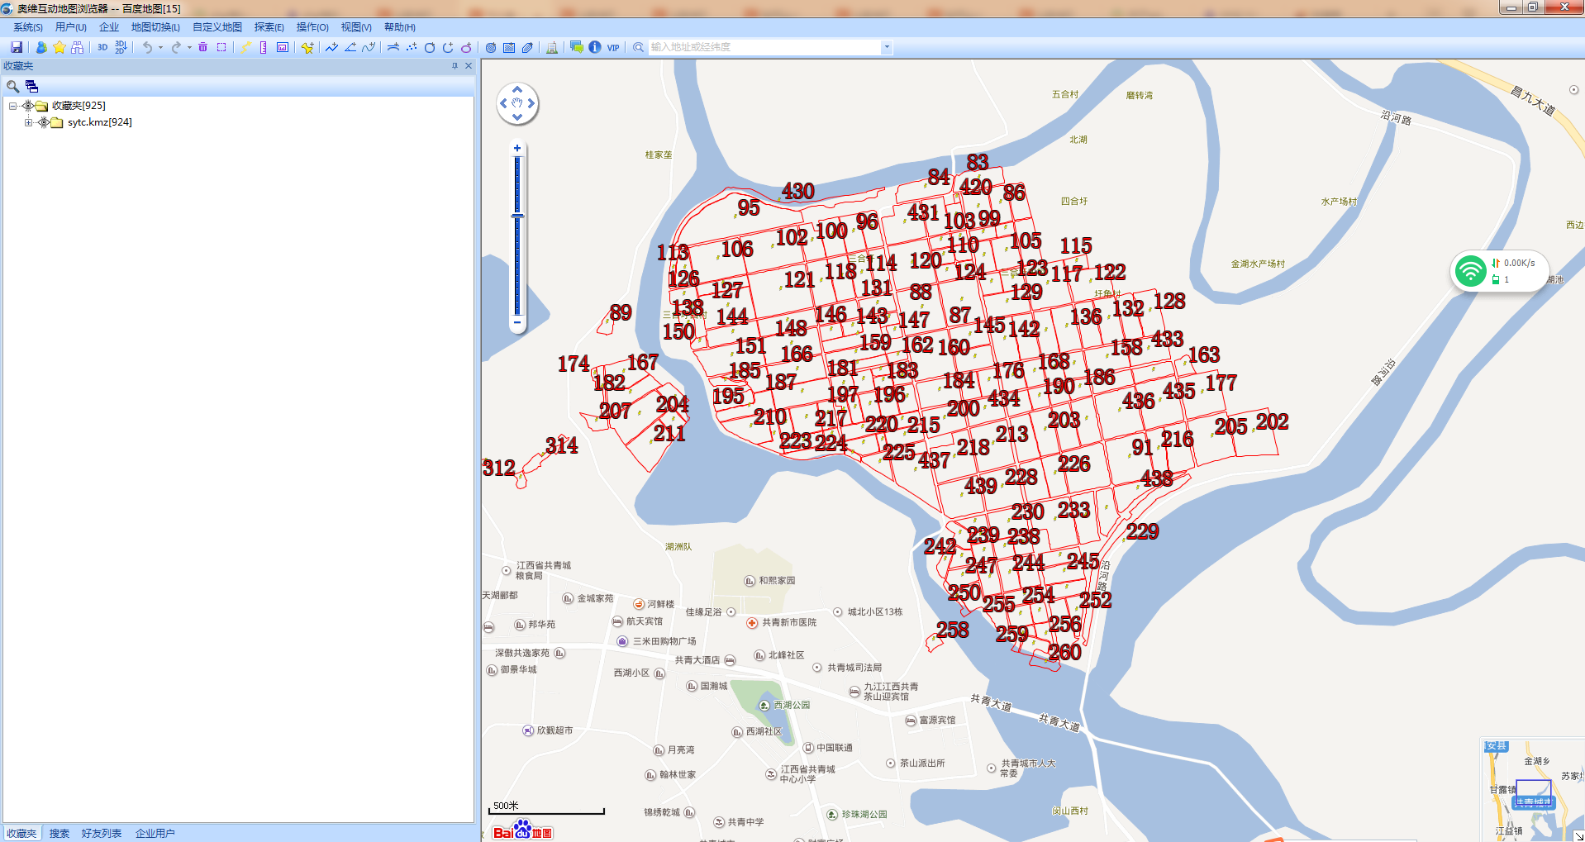The width and height of the screenshot is (1585, 842).
Task: Open the address bar dropdown arrow
Action: (886, 47)
